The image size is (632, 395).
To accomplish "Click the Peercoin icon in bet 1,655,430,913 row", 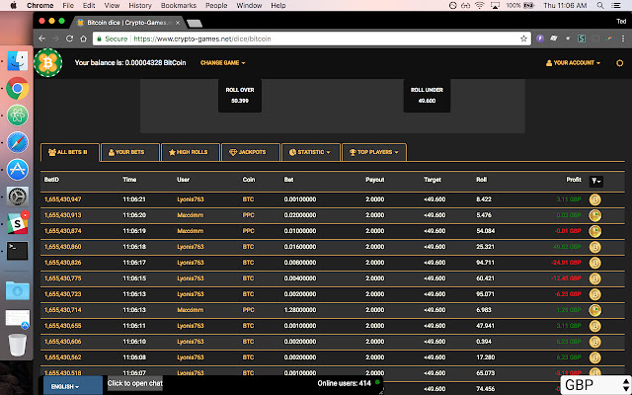I will [x=594, y=215].
